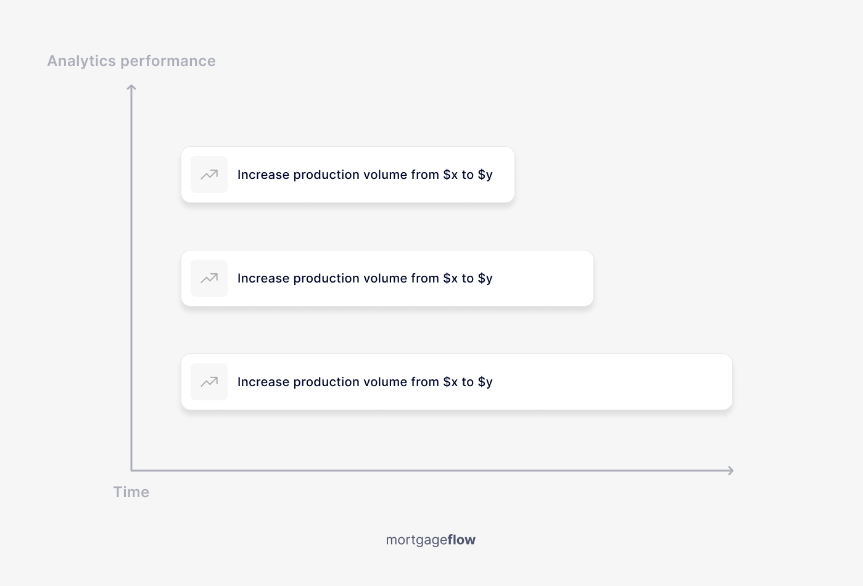Click the right arrowhead of the time axis
This screenshot has width=863, height=586.
(x=730, y=471)
